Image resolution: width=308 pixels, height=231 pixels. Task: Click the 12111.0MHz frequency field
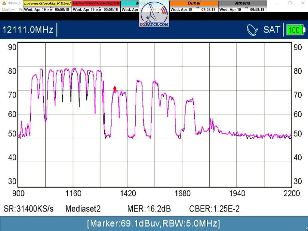[28, 30]
